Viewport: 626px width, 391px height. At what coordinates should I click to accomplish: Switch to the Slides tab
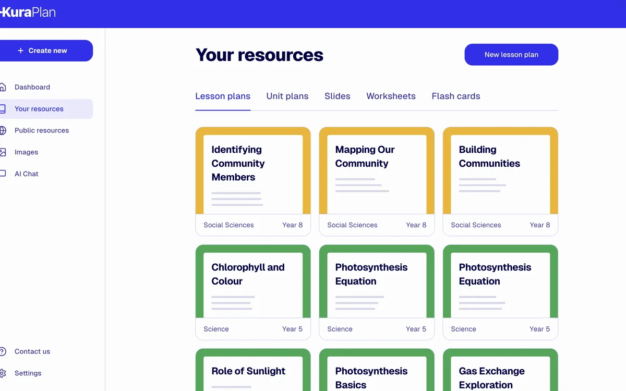click(338, 96)
